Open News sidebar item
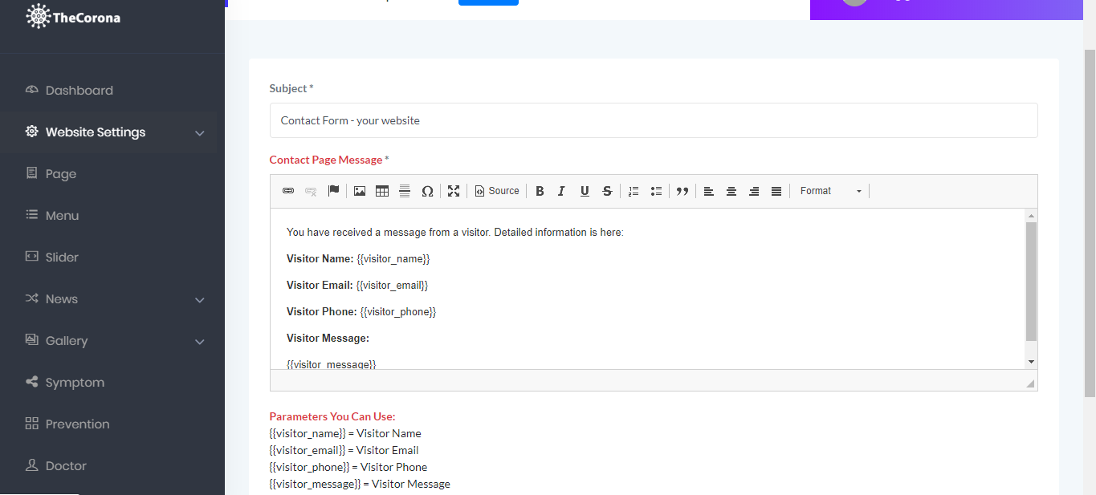This screenshot has width=1096, height=495. 62,299
